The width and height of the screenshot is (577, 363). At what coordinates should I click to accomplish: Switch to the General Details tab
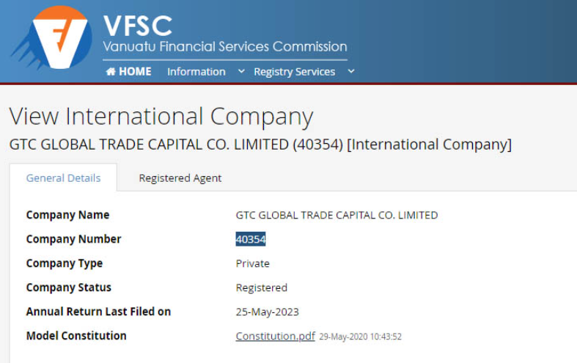[63, 177]
